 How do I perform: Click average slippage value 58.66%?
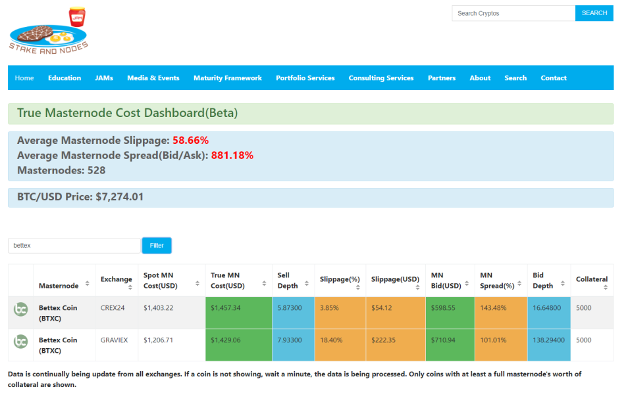click(191, 141)
